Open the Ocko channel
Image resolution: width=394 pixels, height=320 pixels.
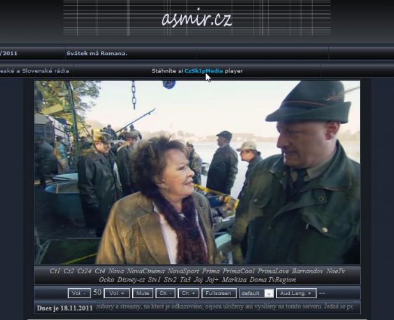(x=106, y=280)
